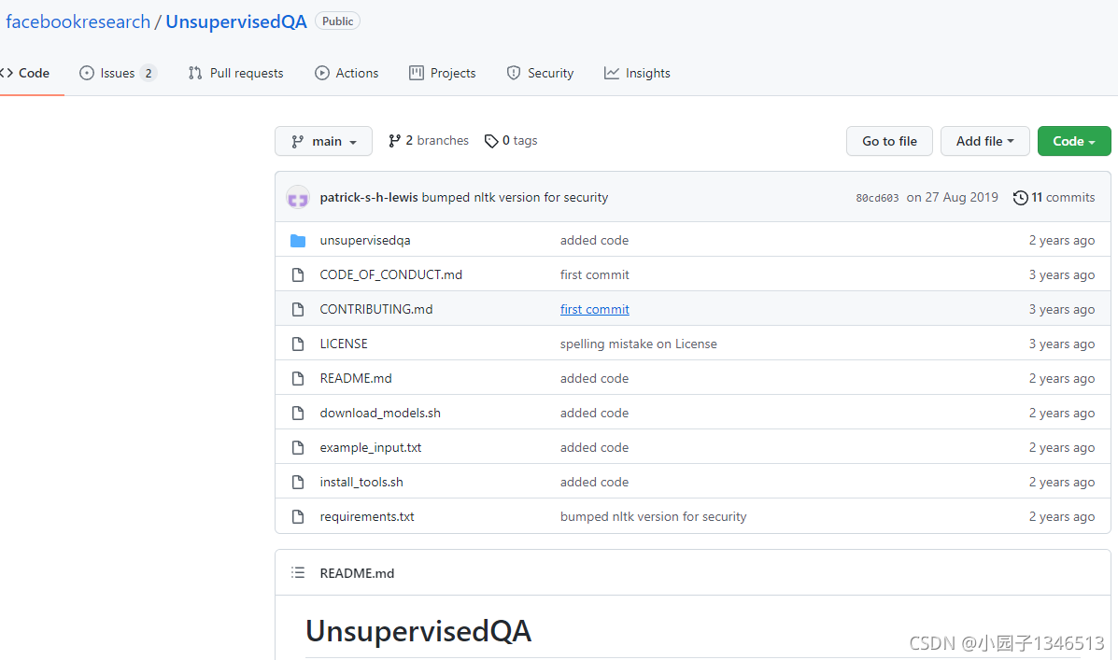Click file icon beside LICENSE

click(x=298, y=344)
